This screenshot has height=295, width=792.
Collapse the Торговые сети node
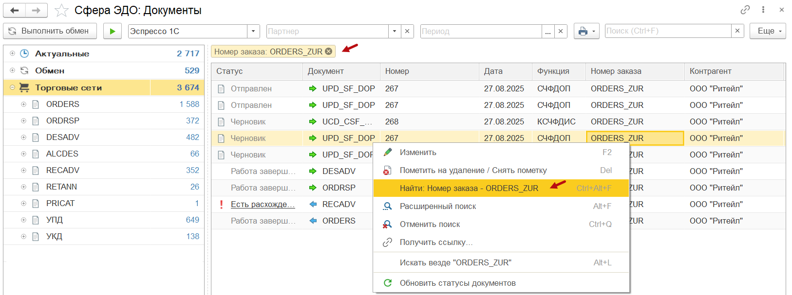(x=12, y=87)
